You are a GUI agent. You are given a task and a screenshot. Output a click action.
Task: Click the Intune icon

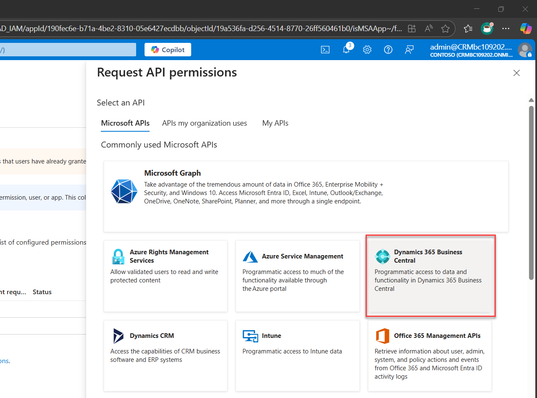pyautogui.click(x=250, y=336)
